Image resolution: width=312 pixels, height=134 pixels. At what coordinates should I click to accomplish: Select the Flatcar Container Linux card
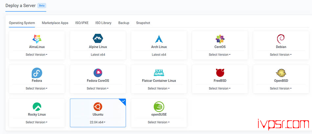click(x=159, y=78)
